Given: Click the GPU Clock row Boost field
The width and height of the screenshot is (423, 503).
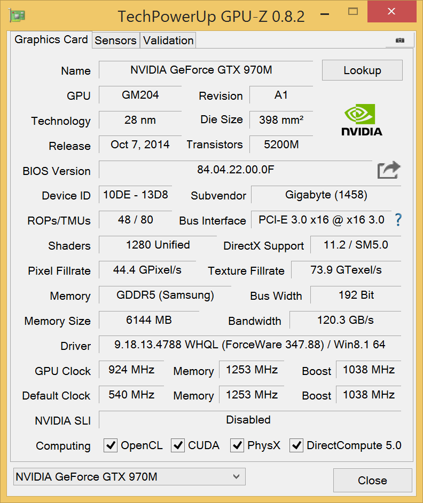Looking at the screenshot, I should pos(369,370).
